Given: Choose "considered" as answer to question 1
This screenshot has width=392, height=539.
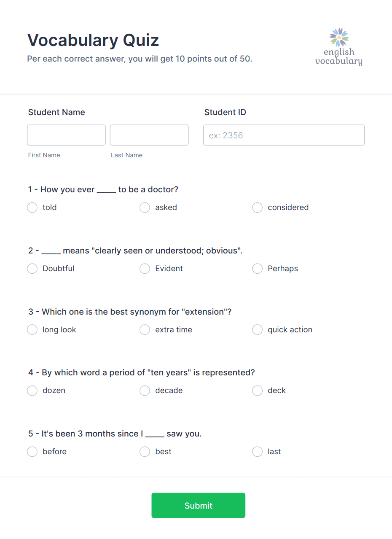Looking at the screenshot, I should [x=257, y=208].
